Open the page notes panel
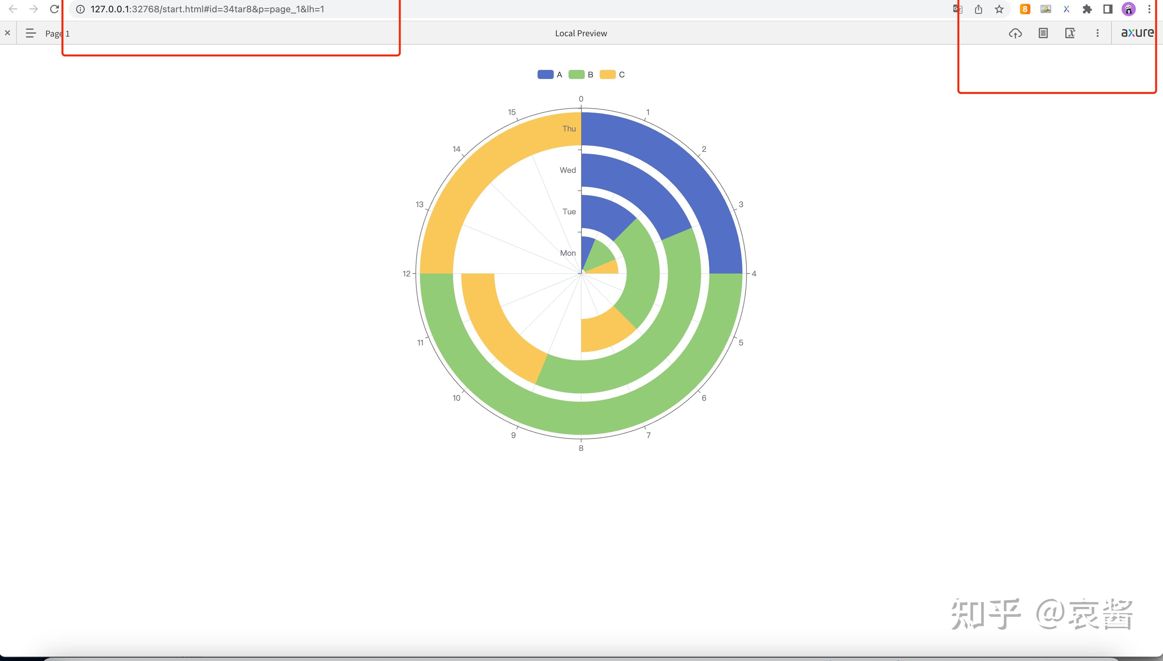The image size is (1163, 661). click(1044, 33)
